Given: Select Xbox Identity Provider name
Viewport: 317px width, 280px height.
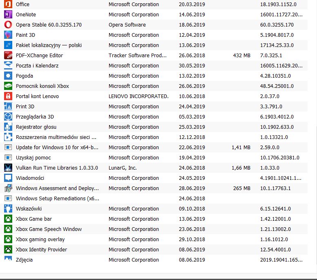Looking at the screenshot, I should click(x=41, y=249).
